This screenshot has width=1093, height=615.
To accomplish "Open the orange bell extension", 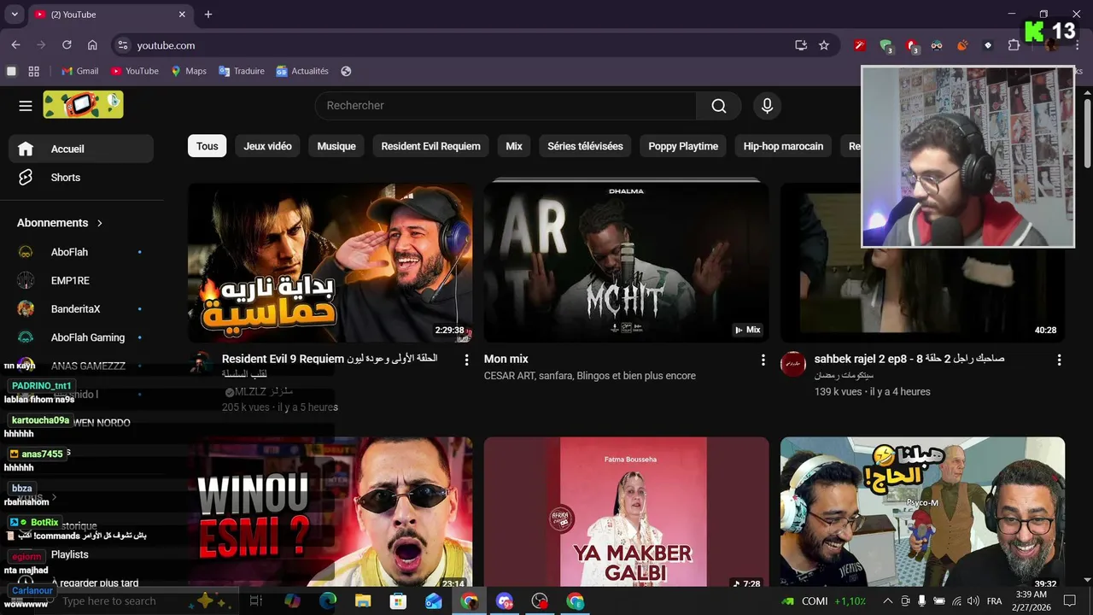I will (962, 45).
